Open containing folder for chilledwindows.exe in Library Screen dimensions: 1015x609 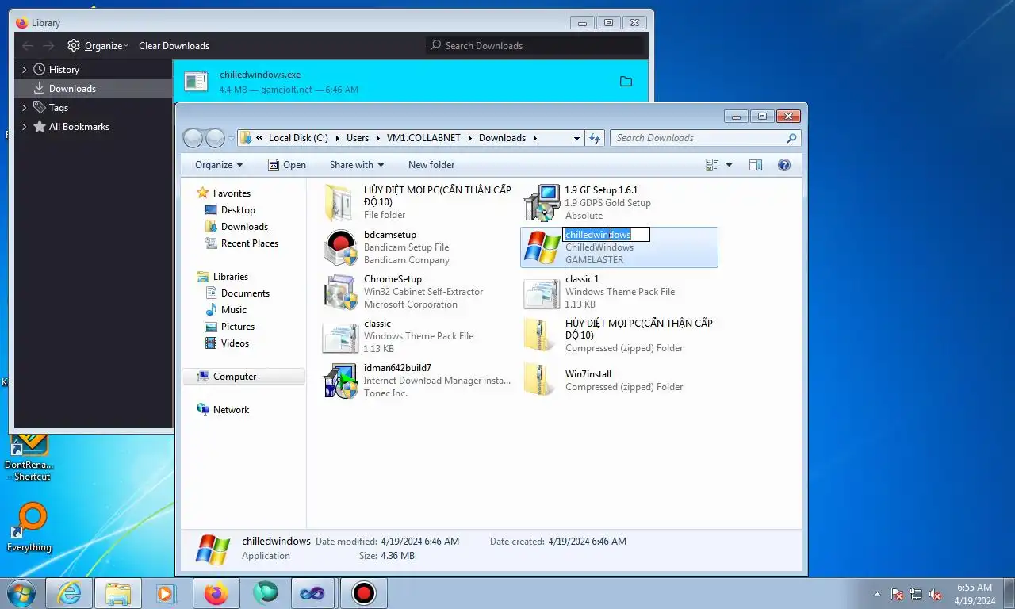(626, 82)
